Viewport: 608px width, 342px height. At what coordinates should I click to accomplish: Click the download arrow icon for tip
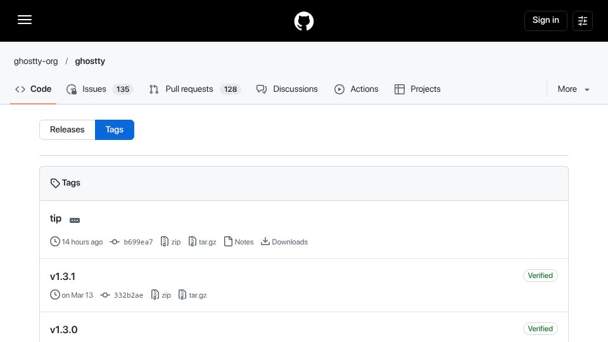click(265, 241)
